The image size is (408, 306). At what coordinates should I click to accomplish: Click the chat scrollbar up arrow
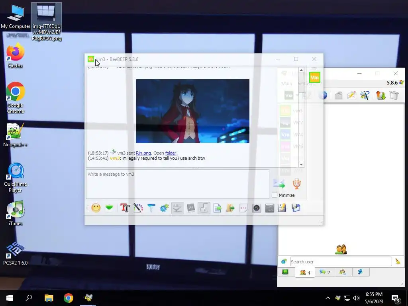[301, 70]
